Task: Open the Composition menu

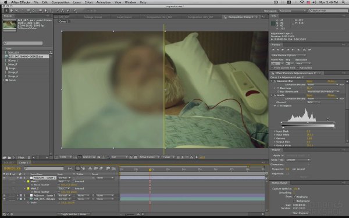Action: (60, 2)
